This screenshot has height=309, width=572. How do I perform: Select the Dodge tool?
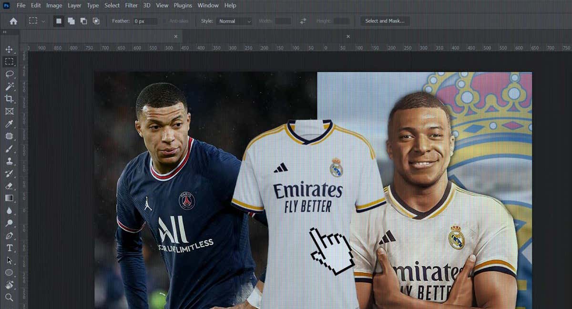pos(9,223)
